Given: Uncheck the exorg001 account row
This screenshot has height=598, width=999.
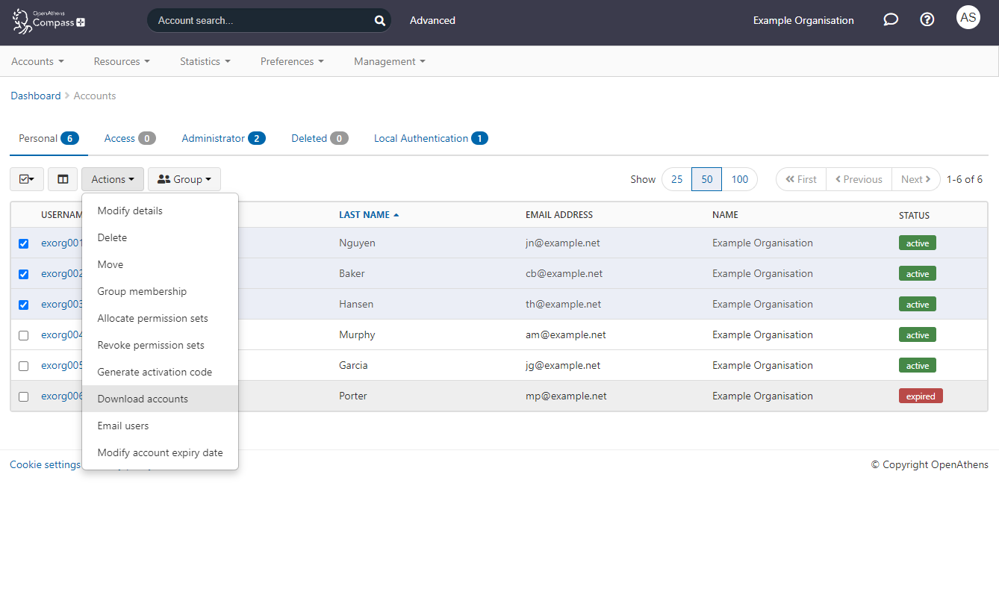Looking at the screenshot, I should pos(23,243).
